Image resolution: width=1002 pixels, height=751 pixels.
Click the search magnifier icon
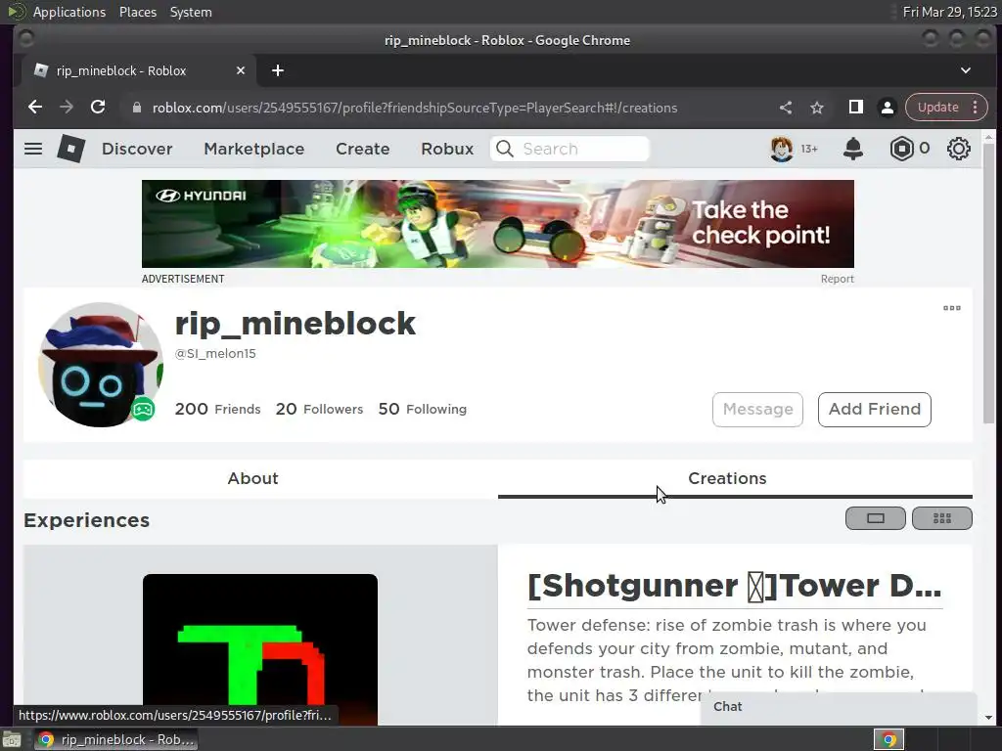tap(505, 149)
